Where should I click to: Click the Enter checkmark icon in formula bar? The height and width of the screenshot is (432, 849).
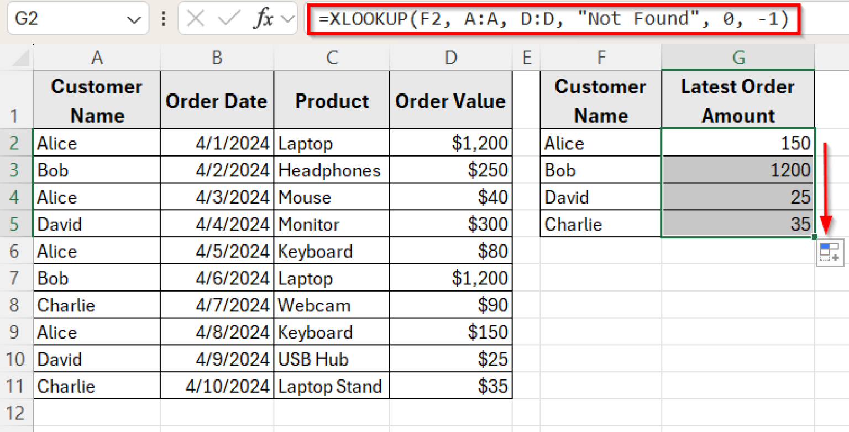(x=228, y=18)
